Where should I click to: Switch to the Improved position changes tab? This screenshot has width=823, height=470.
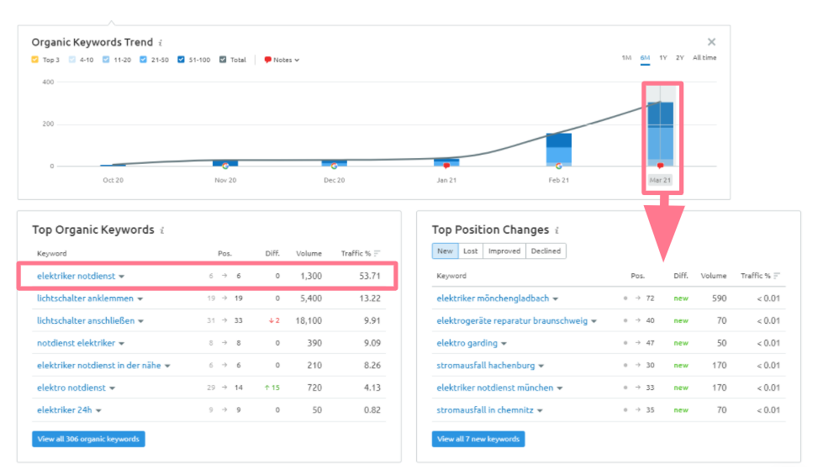[x=504, y=251]
